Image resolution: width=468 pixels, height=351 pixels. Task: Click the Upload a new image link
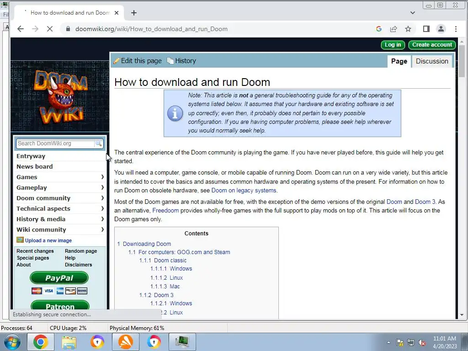coord(48,240)
